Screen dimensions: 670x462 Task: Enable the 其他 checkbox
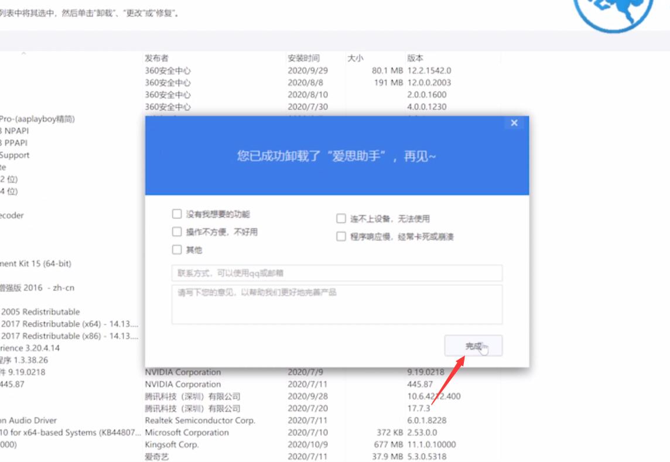point(177,249)
